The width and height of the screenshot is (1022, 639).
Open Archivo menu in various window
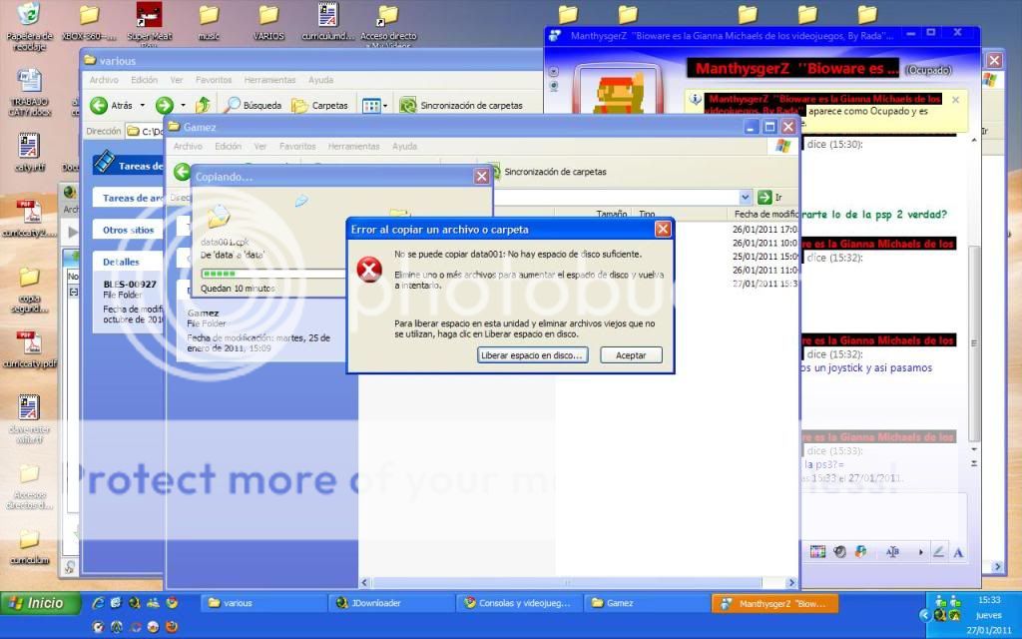coord(104,80)
